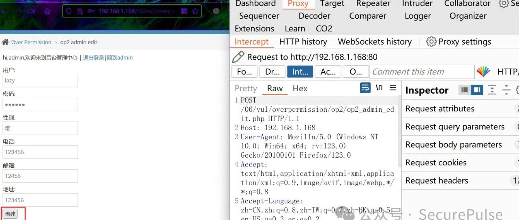Click the insecure connection lock icon
The width and height of the screenshot is (519, 220).
(80, 11)
